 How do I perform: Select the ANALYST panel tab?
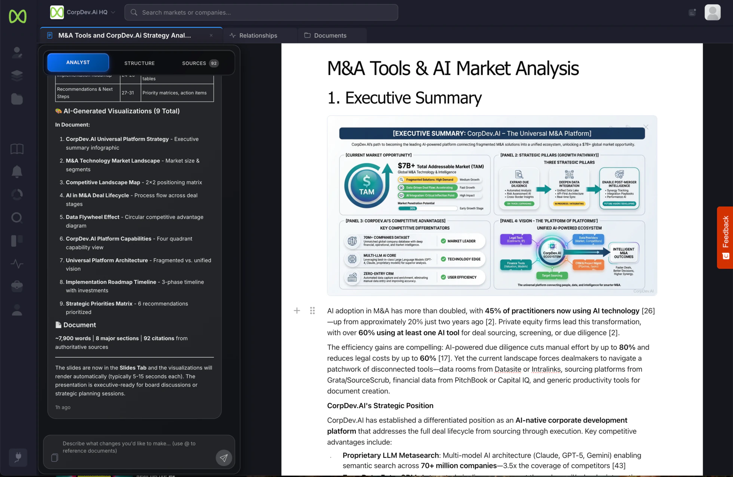click(78, 62)
